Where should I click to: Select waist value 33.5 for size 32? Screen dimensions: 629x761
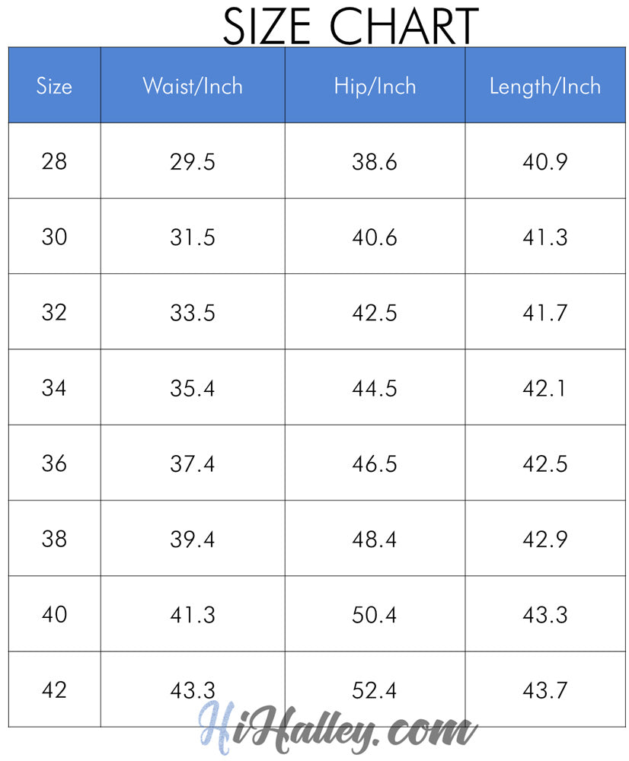(193, 313)
